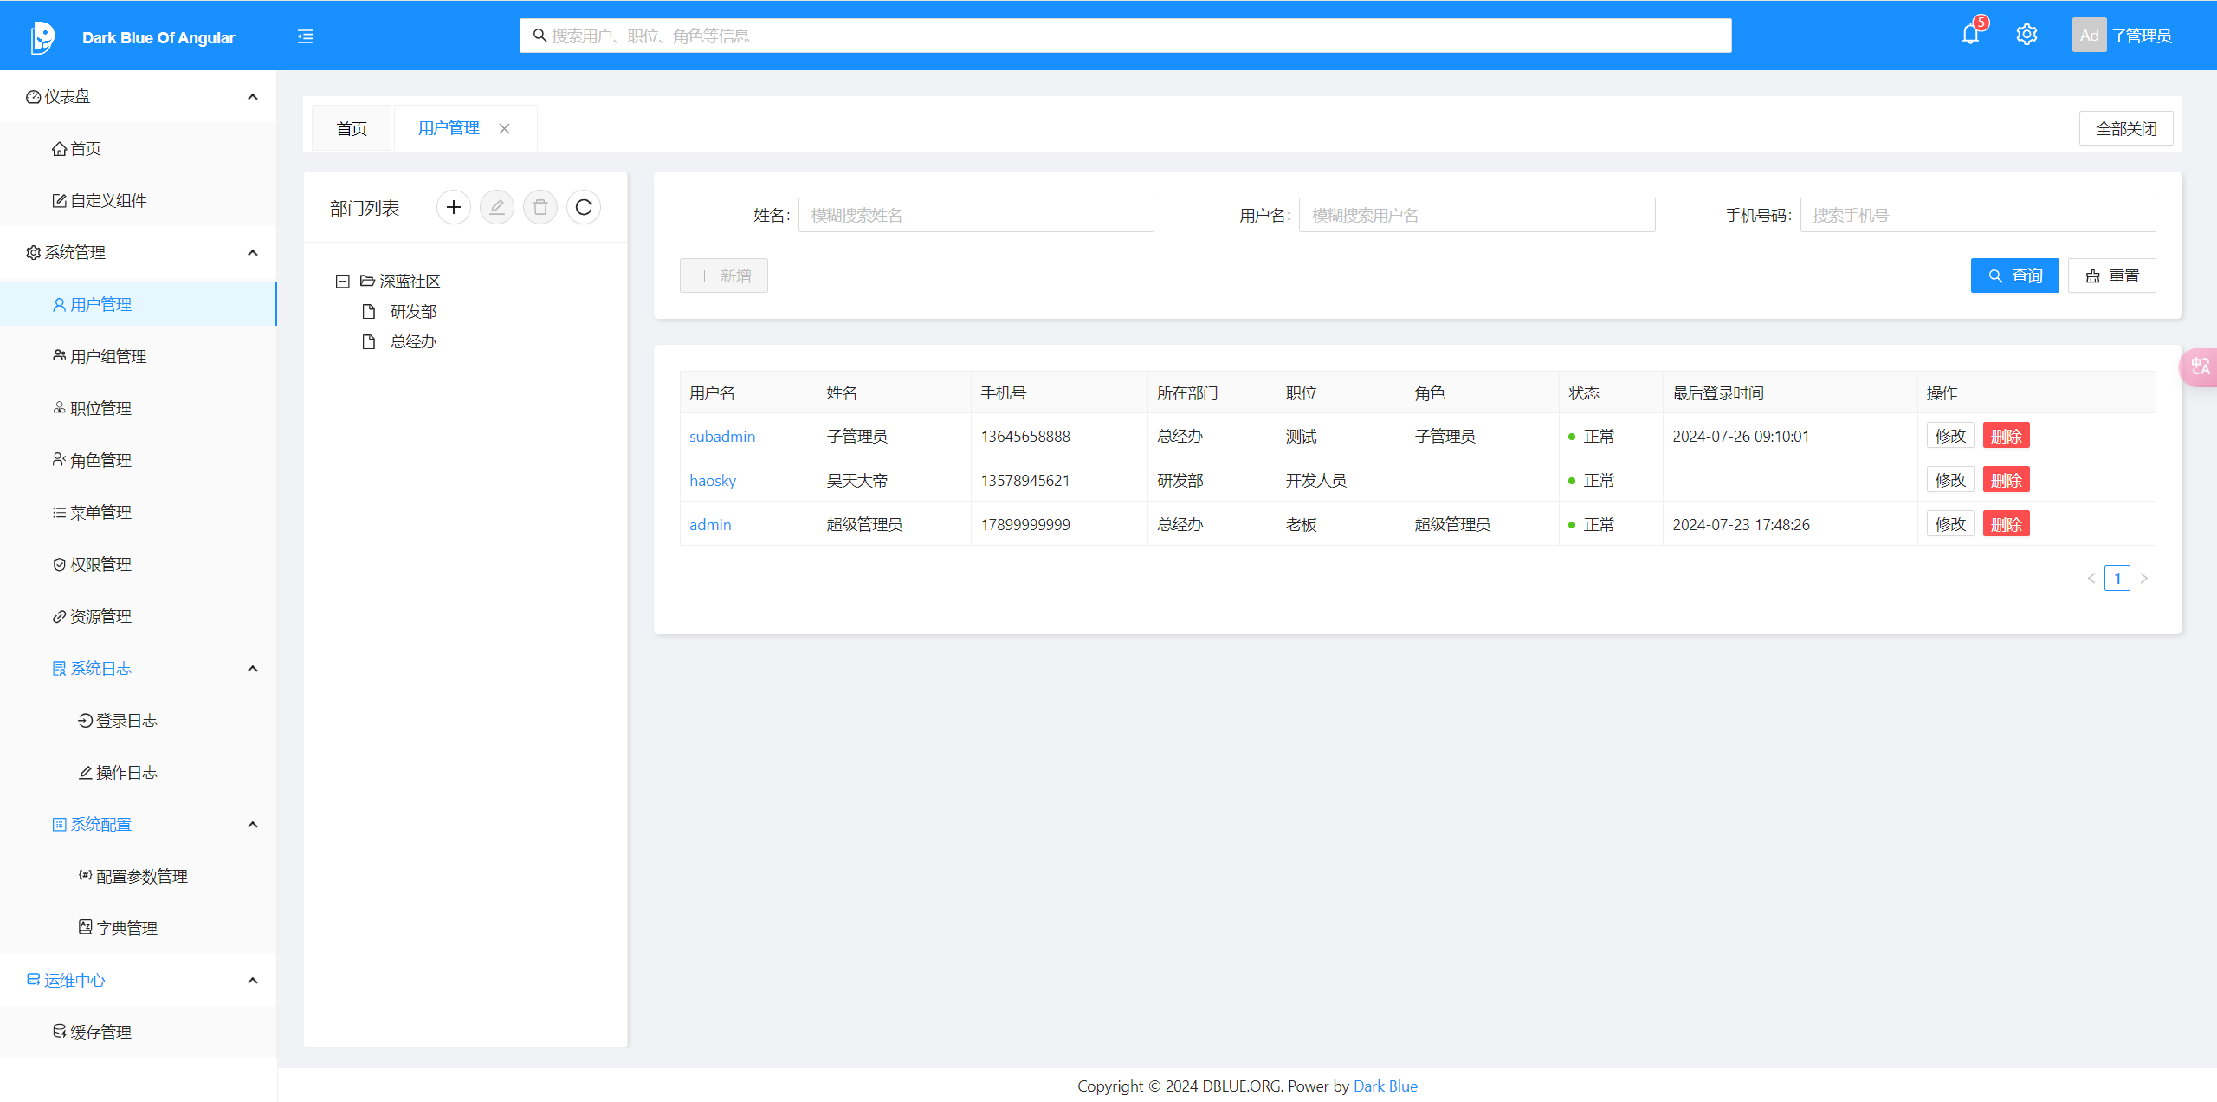
Task: Open 职位管理 sidebar item
Action: (x=139, y=408)
